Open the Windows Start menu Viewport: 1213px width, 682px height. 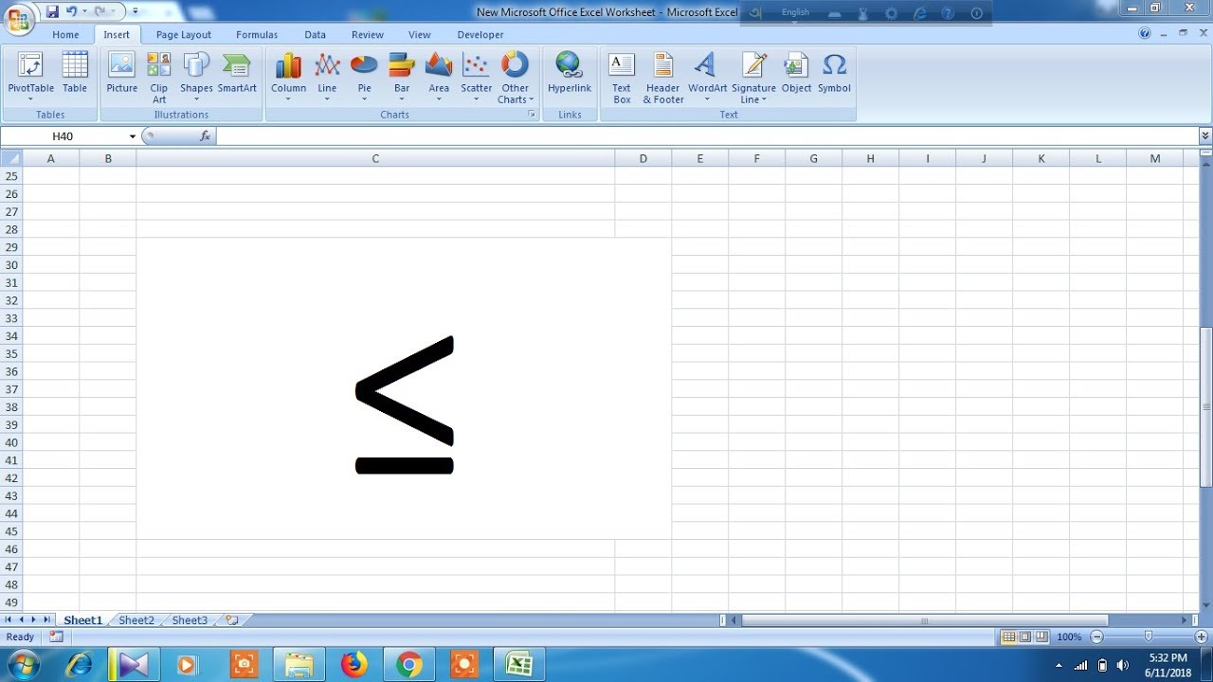22,664
